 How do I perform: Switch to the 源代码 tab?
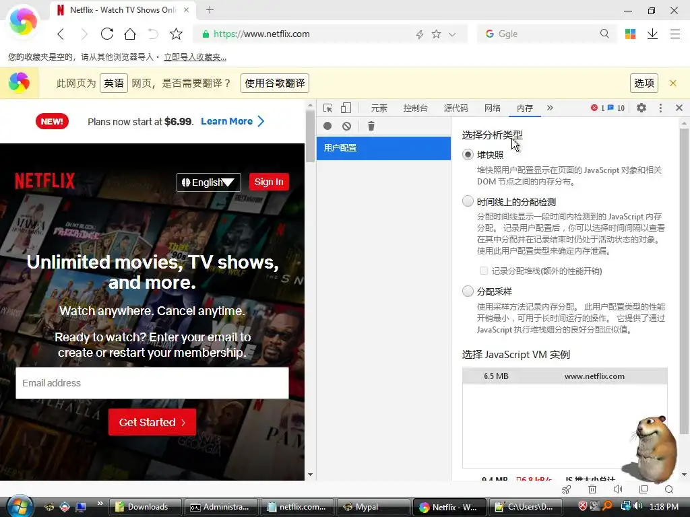tap(456, 108)
